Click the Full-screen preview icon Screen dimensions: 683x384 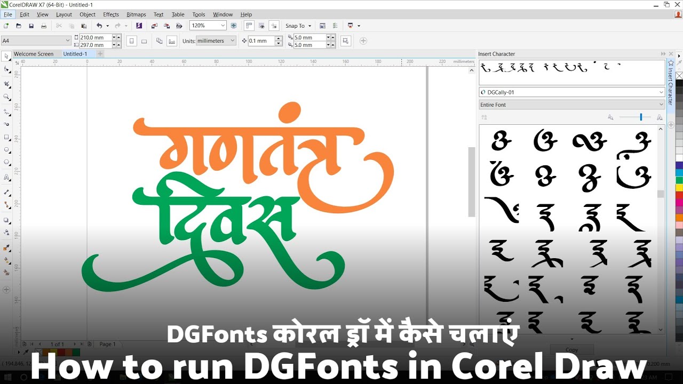click(234, 26)
